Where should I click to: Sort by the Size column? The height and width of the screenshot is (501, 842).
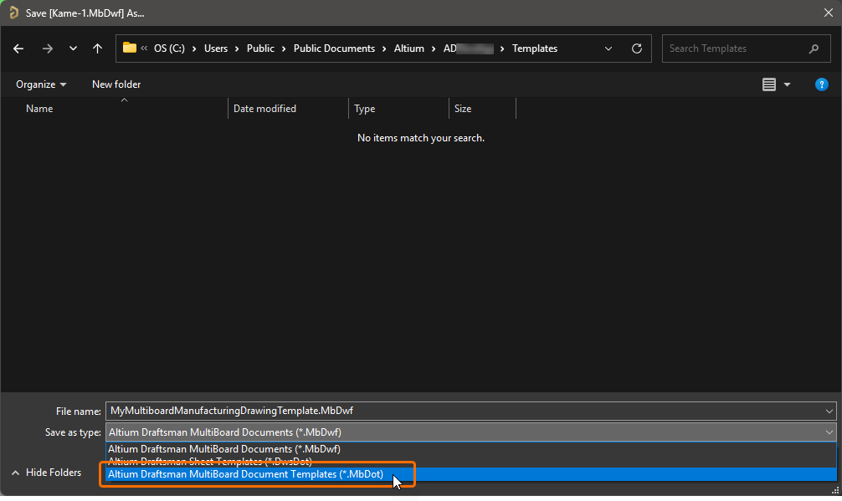point(463,109)
